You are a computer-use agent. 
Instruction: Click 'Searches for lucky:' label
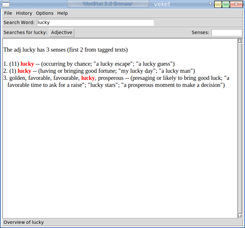point(25,32)
